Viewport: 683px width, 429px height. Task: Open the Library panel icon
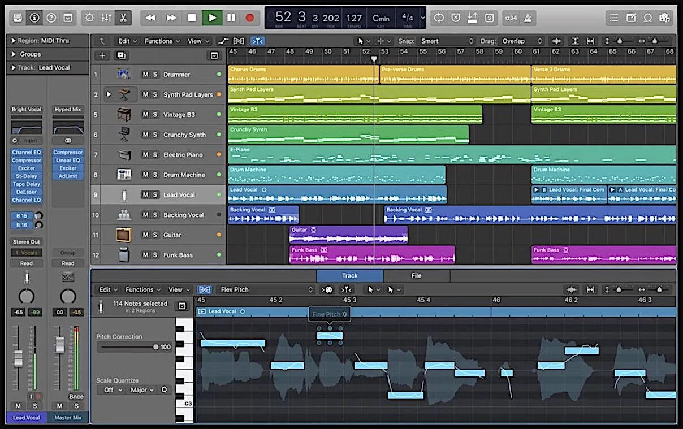pos(18,18)
